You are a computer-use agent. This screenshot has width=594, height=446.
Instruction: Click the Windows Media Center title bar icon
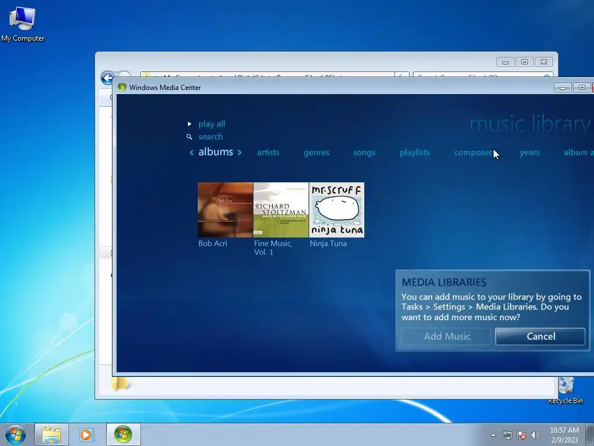tap(122, 87)
